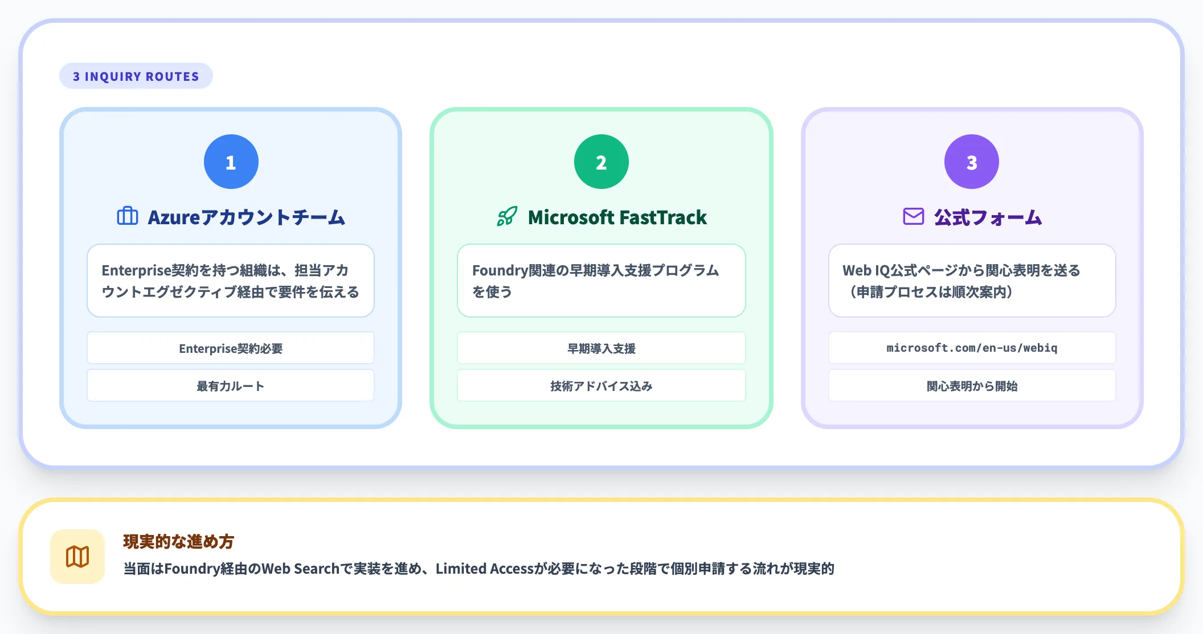Screen dimensions: 1203x634
Task: Select the green number 2 circle
Action: coord(601,162)
